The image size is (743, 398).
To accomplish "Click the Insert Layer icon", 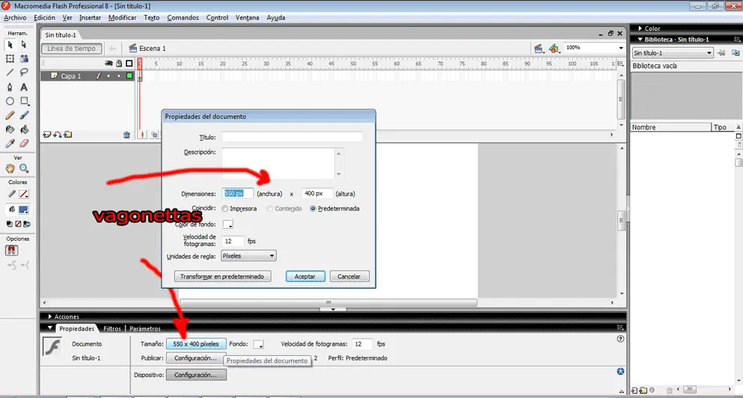I will click(46, 135).
